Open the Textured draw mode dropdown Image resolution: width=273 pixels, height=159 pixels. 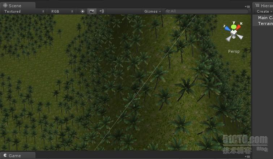(x=24, y=11)
